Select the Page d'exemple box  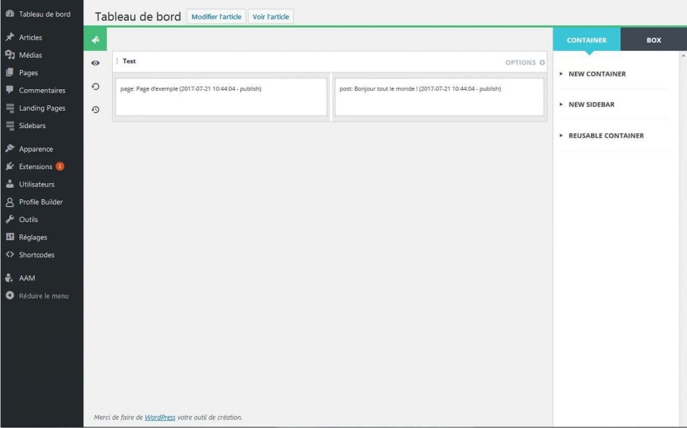221,97
